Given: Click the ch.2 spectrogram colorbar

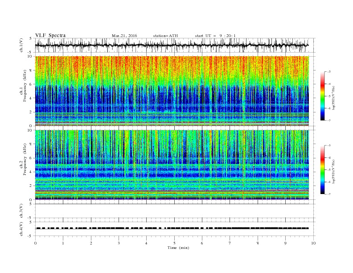Looking at the screenshot, I should (x=322, y=170).
